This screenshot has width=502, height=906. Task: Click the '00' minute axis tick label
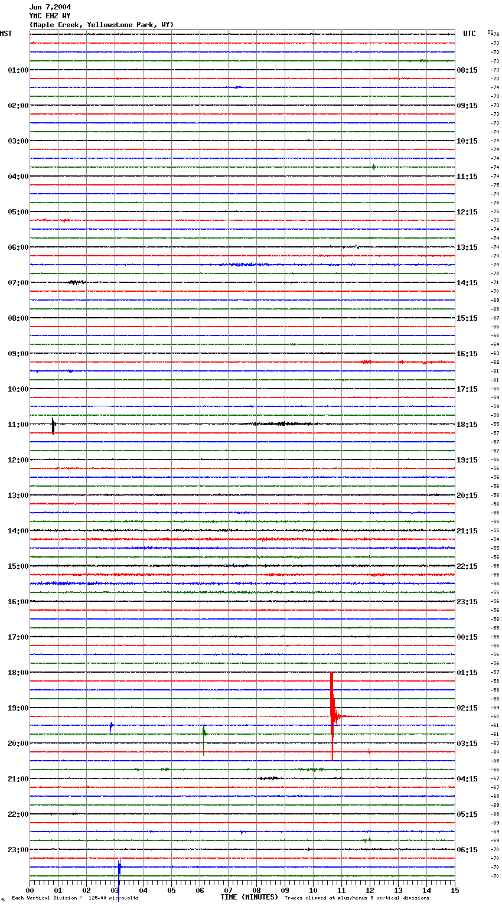point(30,890)
